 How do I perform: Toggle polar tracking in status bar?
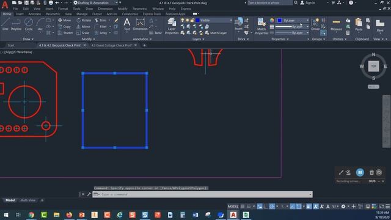(x=272, y=207)
